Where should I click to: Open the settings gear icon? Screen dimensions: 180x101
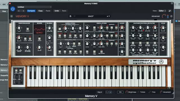coord(171,16)
